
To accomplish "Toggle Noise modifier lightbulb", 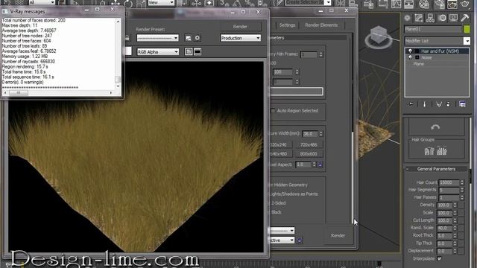I will tap(410, 57).
